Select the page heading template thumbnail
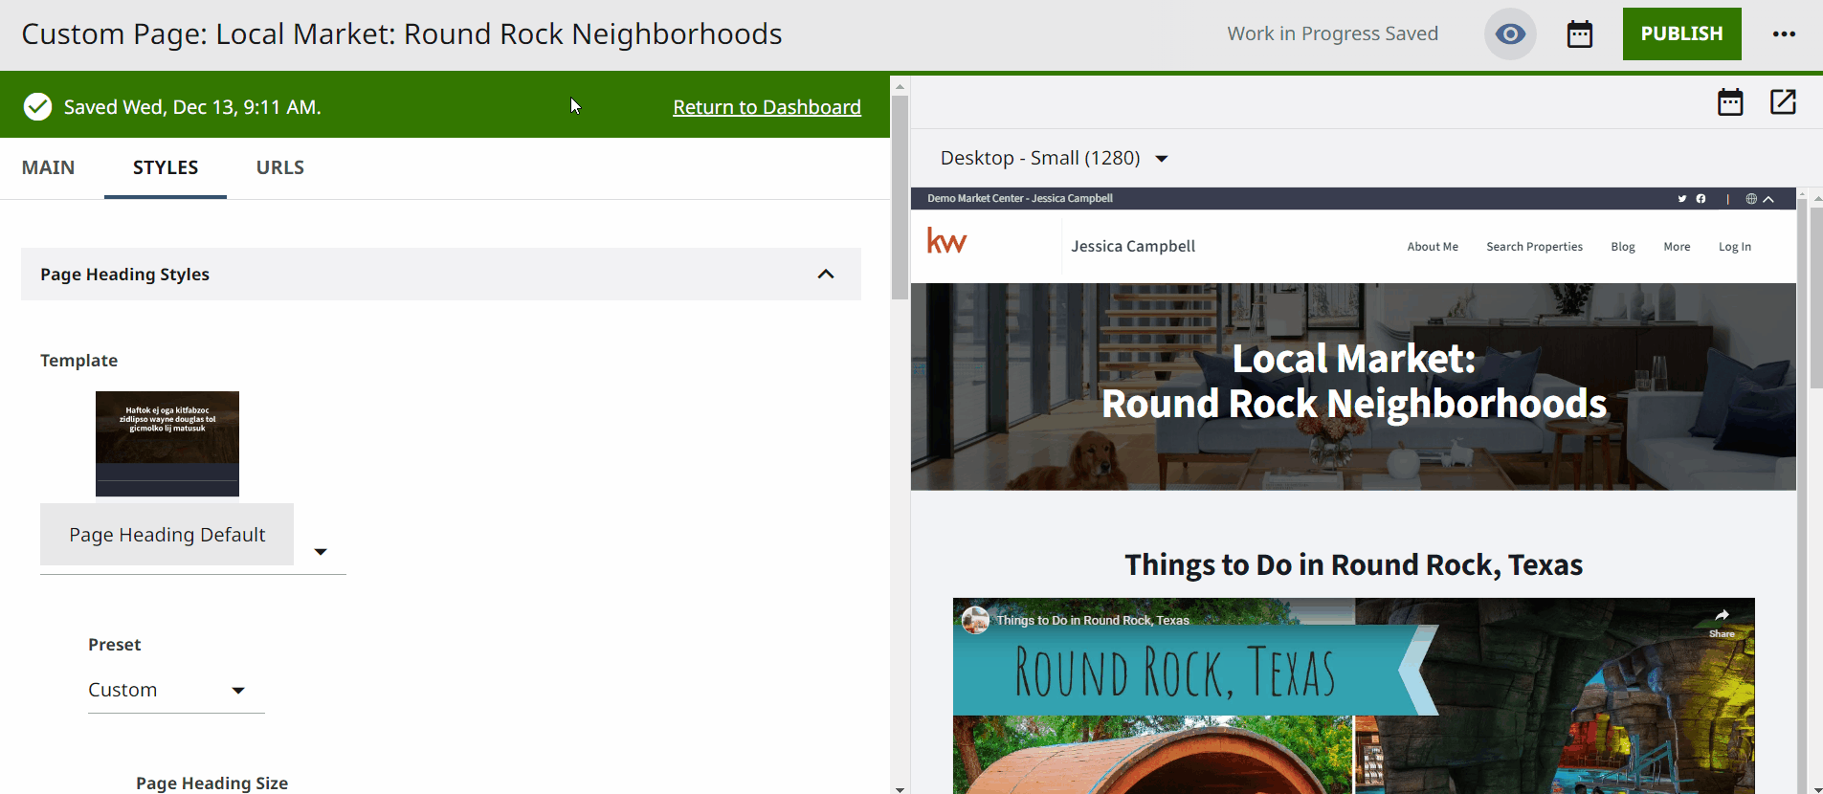The height and width of the screenshot is (794, 1823). tap(167, 443)
